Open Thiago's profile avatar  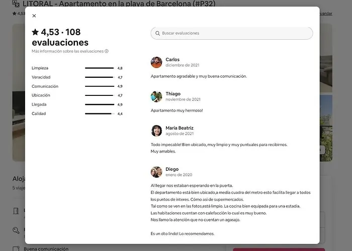156,96
